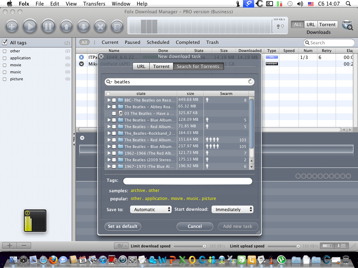Image resolution: width=358 pixels, height=268 pixels.
Task: Click the round arrow icon in details panel
Action: (82, 138)
